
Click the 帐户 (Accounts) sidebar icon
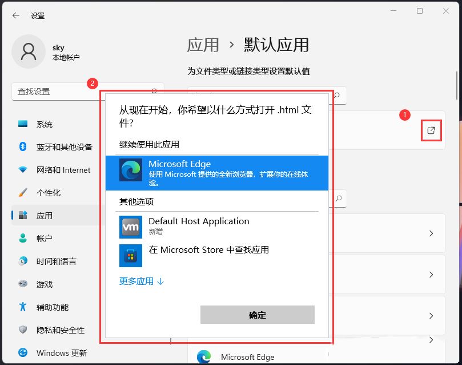click(21, 239)
